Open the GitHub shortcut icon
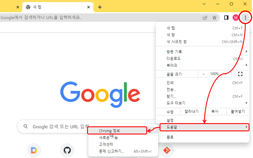Viewport: 253px width, 158px height. [x=67, y=150]
